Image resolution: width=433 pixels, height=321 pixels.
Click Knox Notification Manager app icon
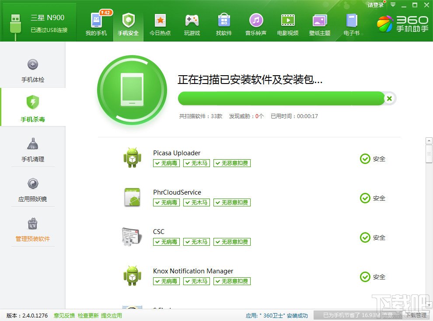point(132,276)
